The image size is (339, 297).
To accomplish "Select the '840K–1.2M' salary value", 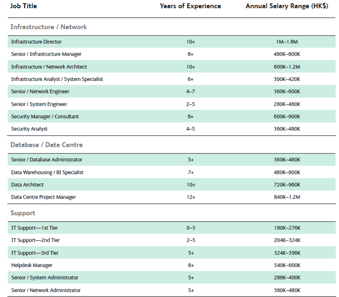I will (x=287, y=197).
